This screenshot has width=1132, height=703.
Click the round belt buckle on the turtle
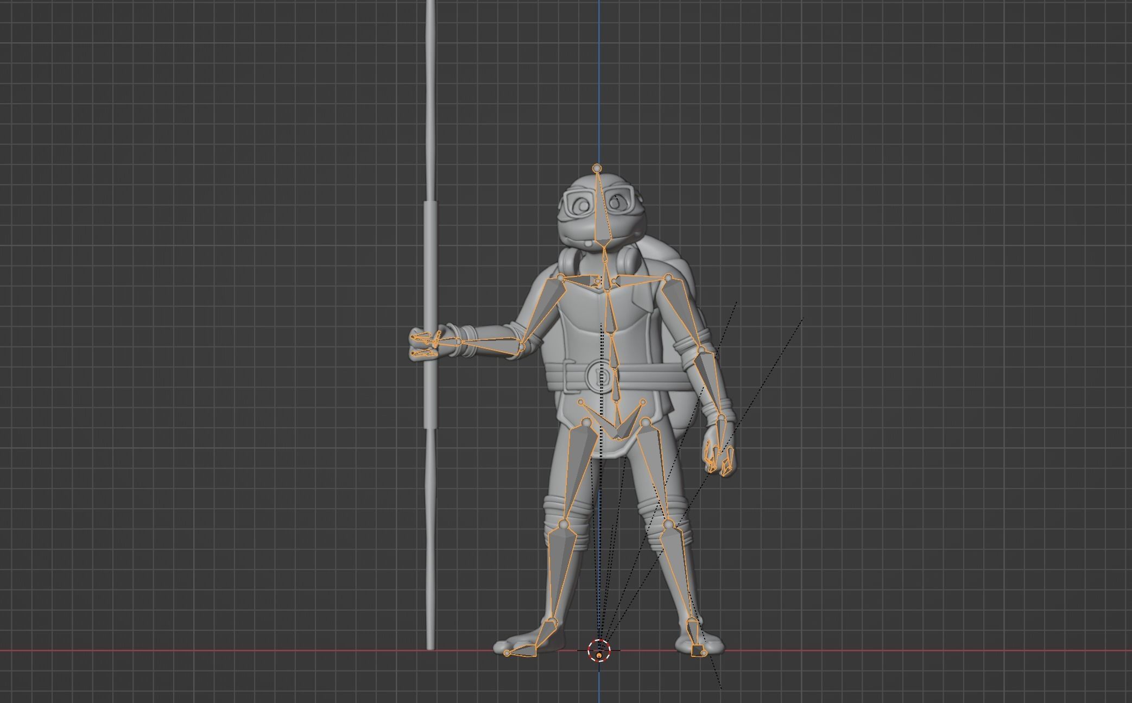click(602, 375)
